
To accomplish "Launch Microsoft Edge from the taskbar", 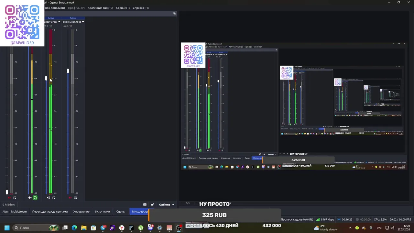I will point(74,228).
